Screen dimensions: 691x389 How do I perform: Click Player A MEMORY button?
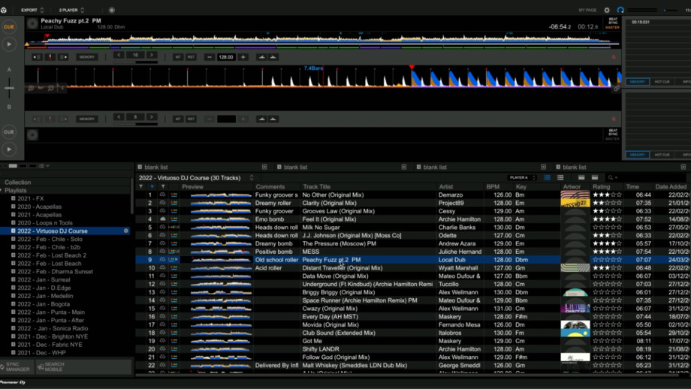pos(87,57)
